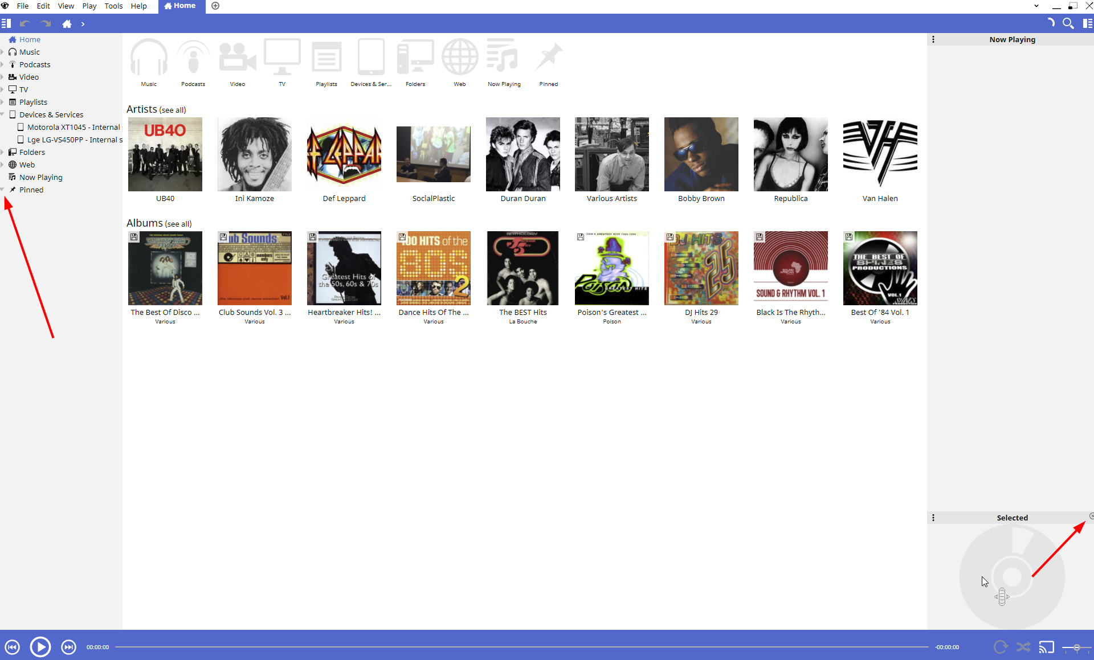Viewport: 1094px width, 660px height.
Task: Toggle shuffle playback mode
Action: point(1023,647)
